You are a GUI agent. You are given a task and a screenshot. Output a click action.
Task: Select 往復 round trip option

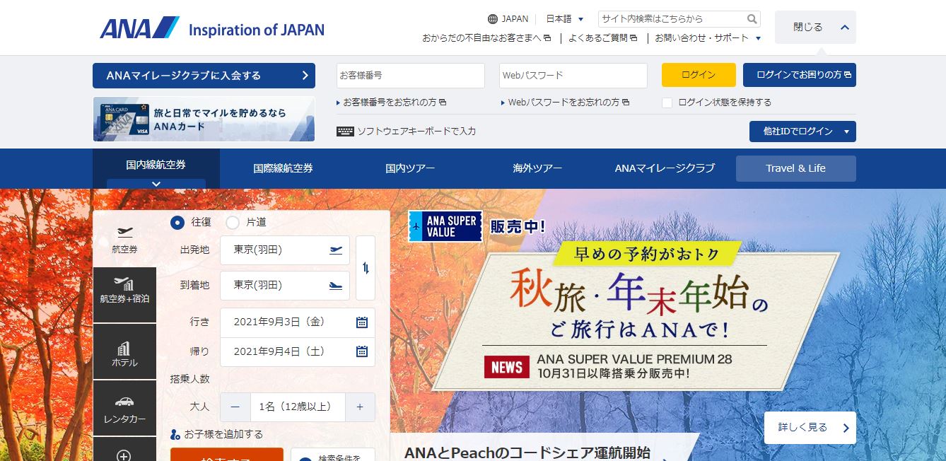[177, 222]
